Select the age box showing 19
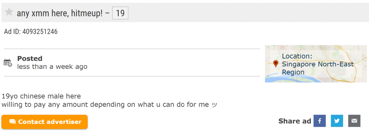The height and width of the screenshot is (131, 369). coord(120,13)
